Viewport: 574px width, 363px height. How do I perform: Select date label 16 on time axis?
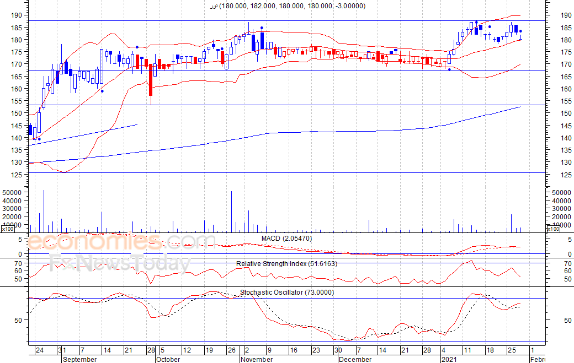(x=294, y=350)
